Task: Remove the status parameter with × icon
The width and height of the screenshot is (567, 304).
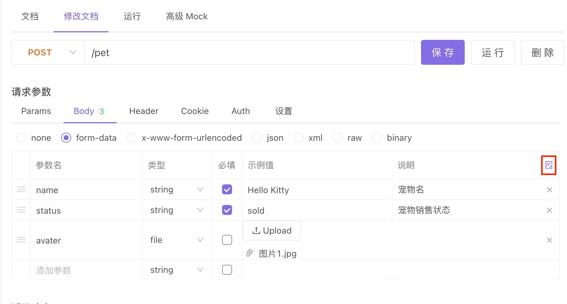Action: pyautogui.click(x=549, y=210)
